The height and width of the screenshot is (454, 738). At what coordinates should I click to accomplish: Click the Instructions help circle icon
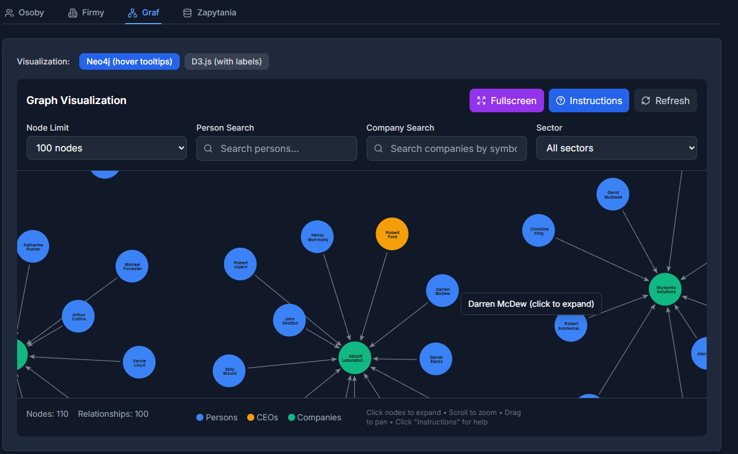561,100
